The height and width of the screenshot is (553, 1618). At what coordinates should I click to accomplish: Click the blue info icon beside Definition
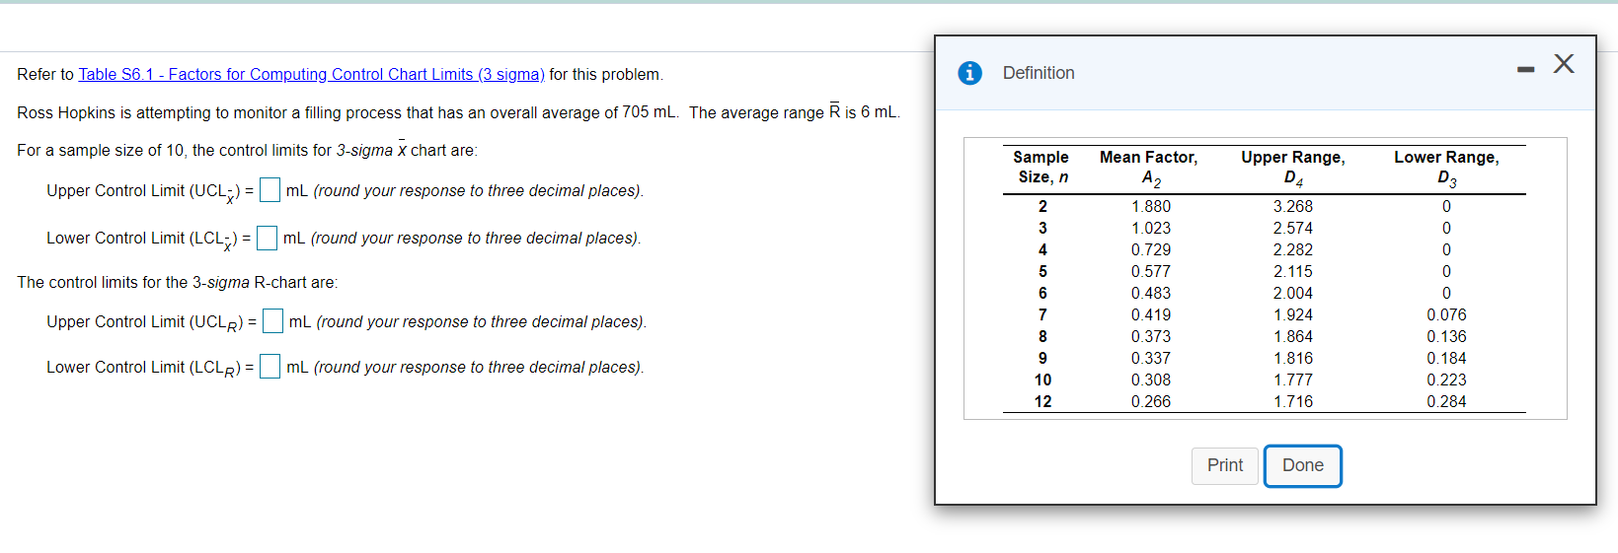pyautogui.click(x=970, y=73)
